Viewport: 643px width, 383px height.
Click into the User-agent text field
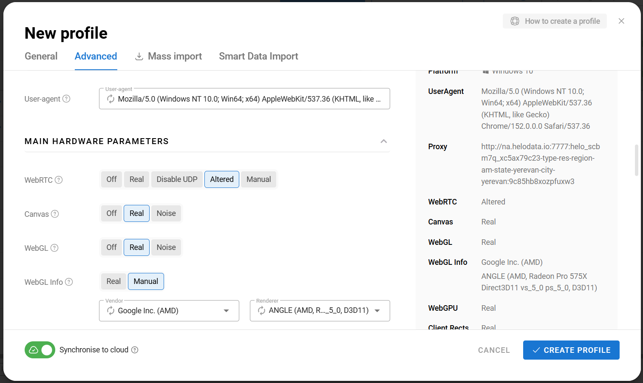(x=244, y=99)
